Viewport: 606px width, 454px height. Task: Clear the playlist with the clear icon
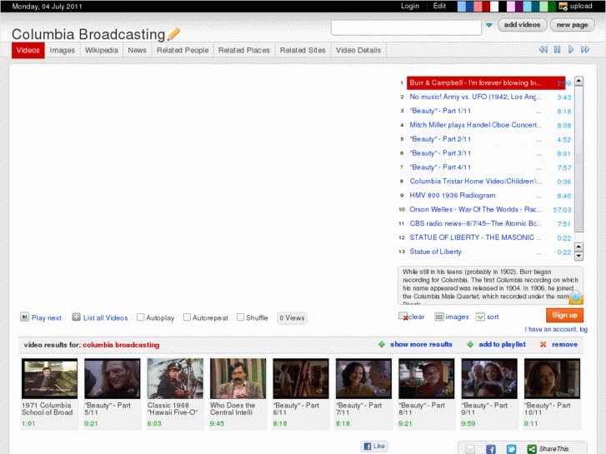[403, 317]
